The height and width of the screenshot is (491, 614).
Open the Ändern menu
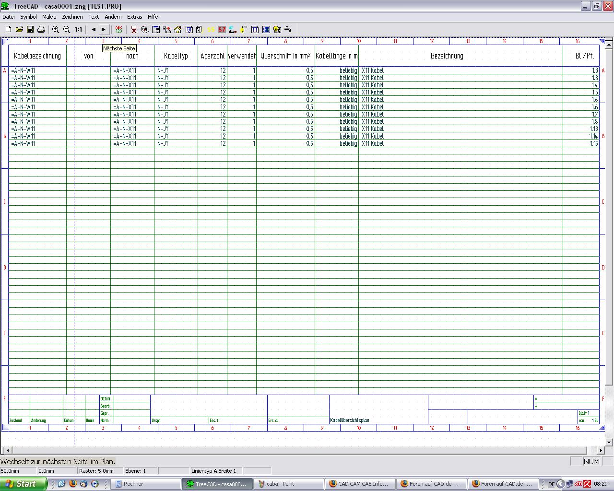pos(113,17)
